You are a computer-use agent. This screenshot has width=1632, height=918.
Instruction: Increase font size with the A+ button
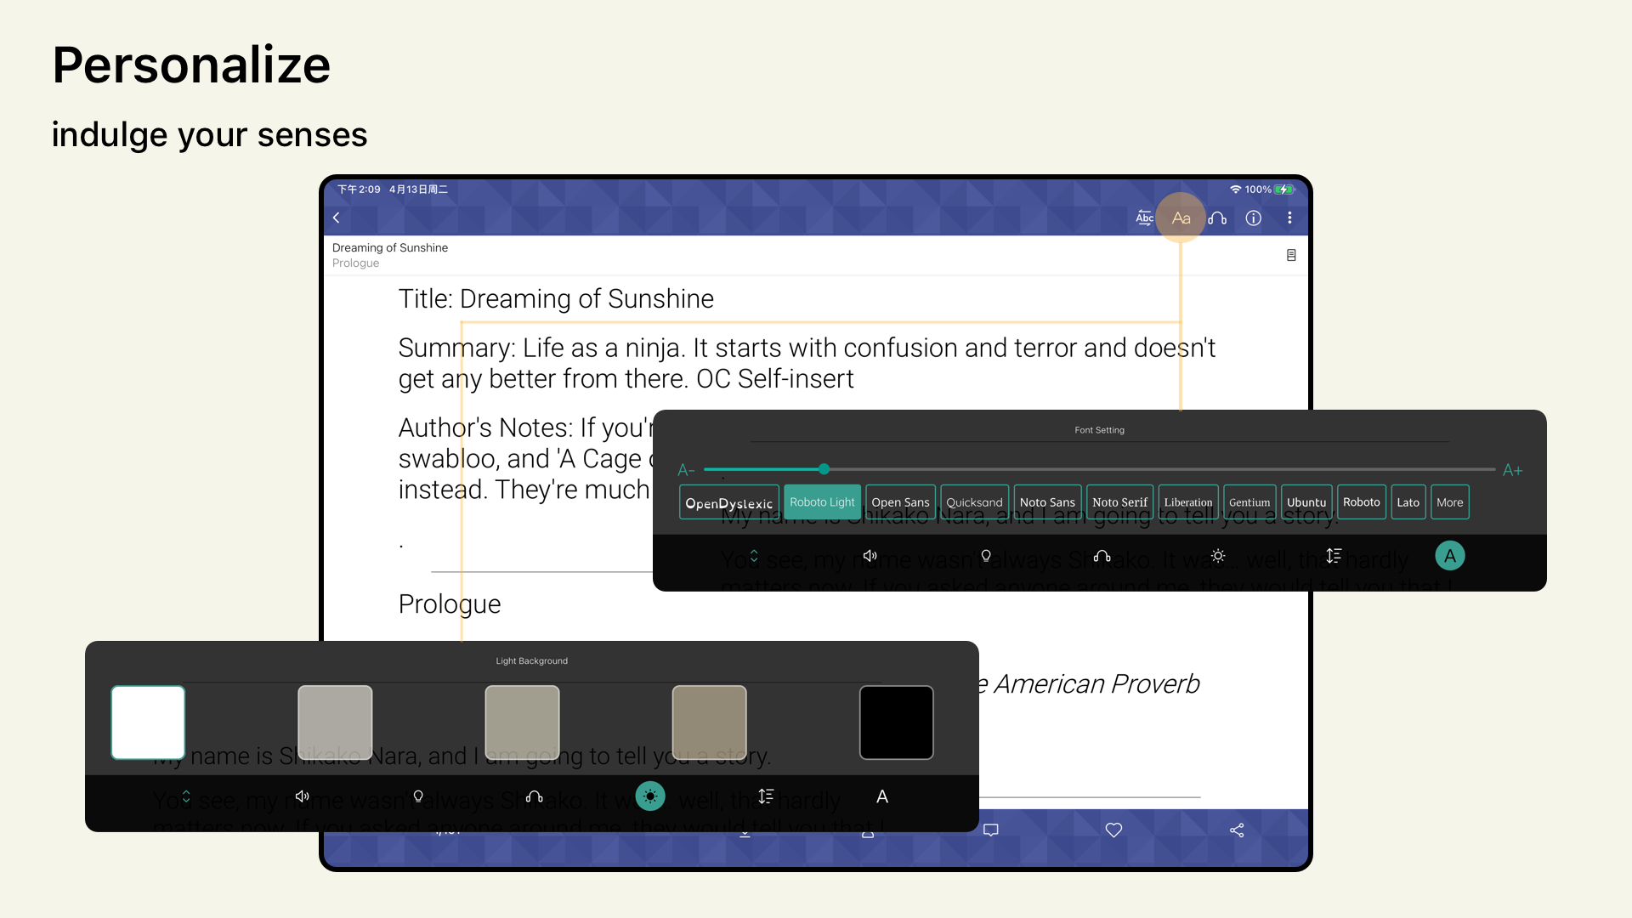pyautogui.click(x=1513, y=469)
